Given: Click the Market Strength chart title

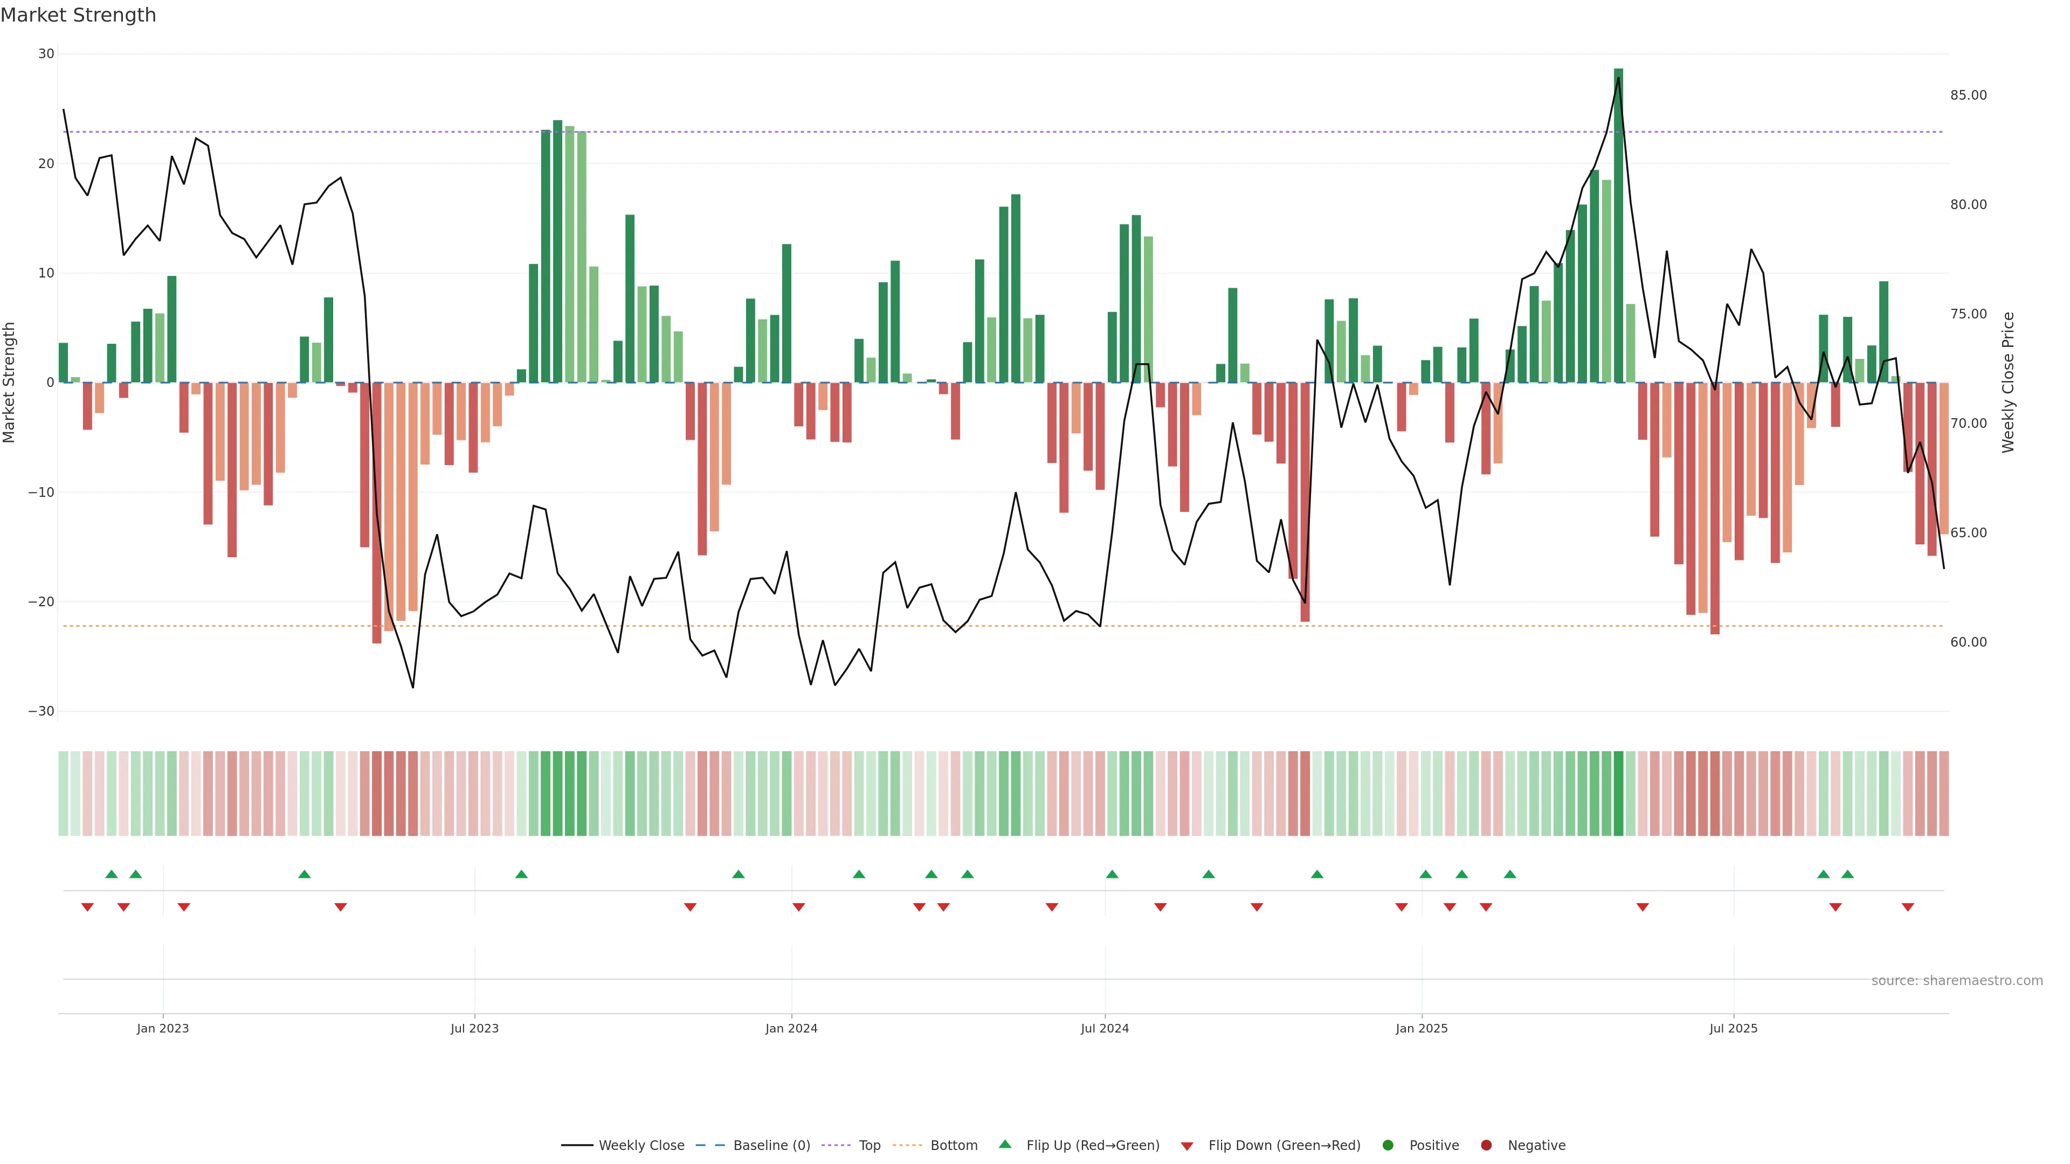Looking at the screenshot, I should coord(78,15).
